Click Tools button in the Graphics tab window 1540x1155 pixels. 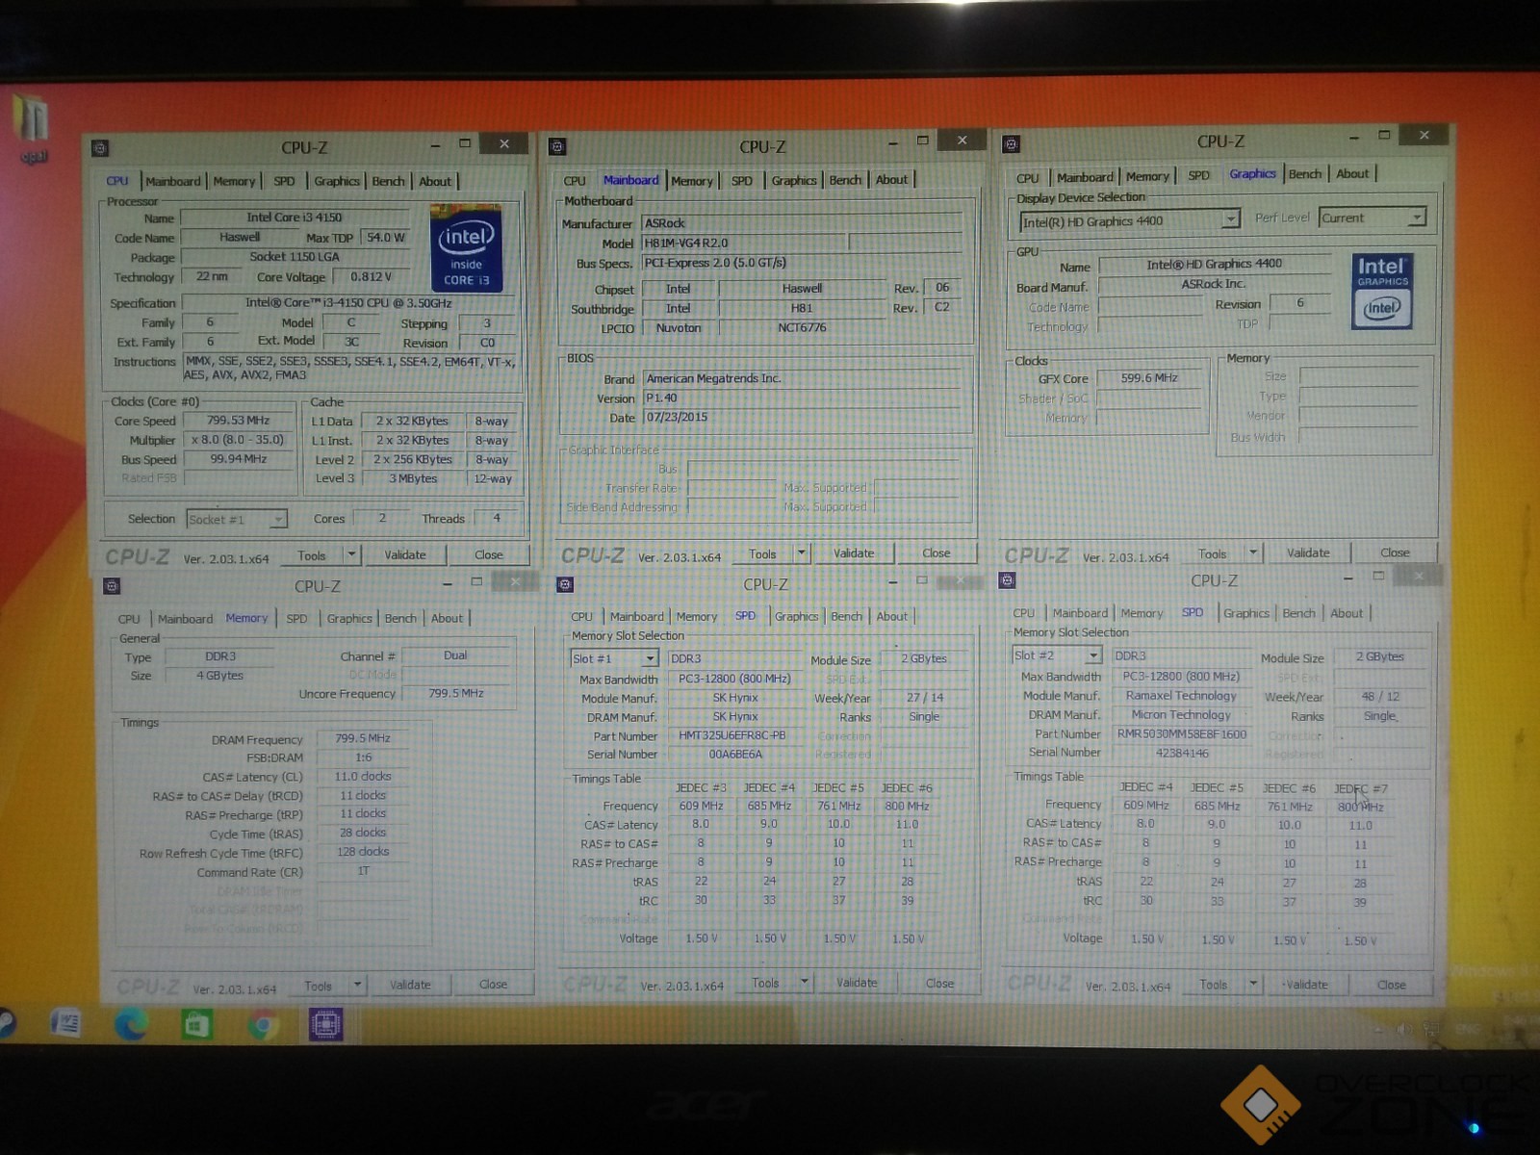click(x=1212, y=553)
